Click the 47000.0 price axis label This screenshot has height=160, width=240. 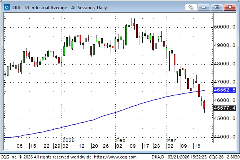(224, 82)
